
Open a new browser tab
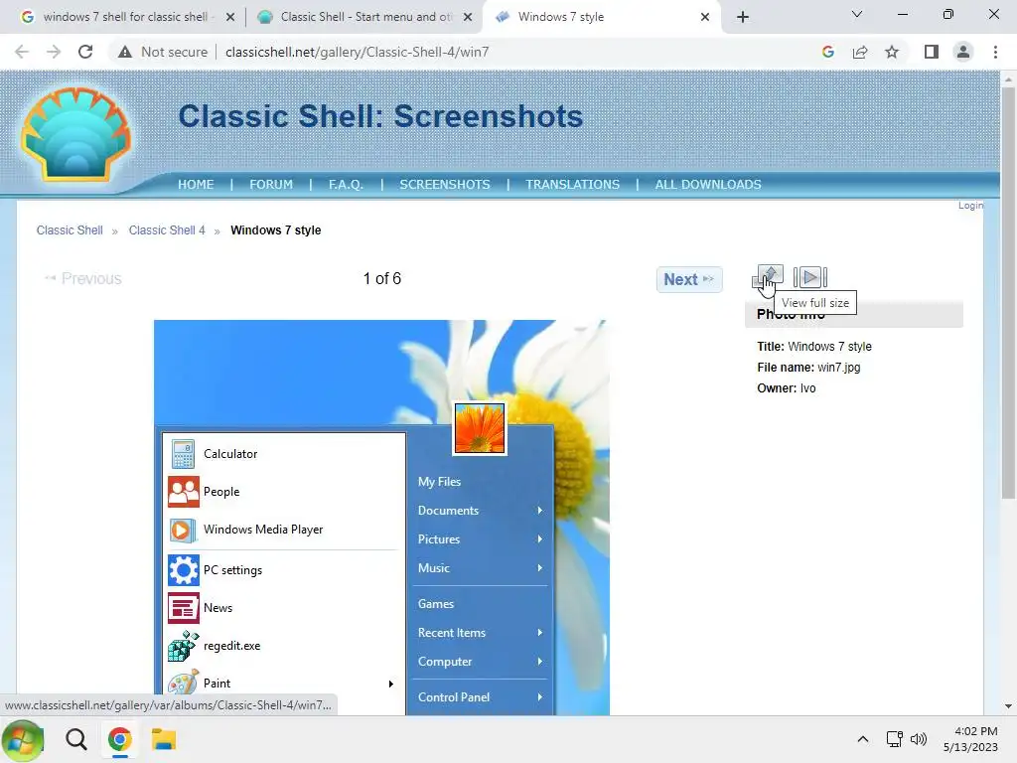click(x=743, y=17)
